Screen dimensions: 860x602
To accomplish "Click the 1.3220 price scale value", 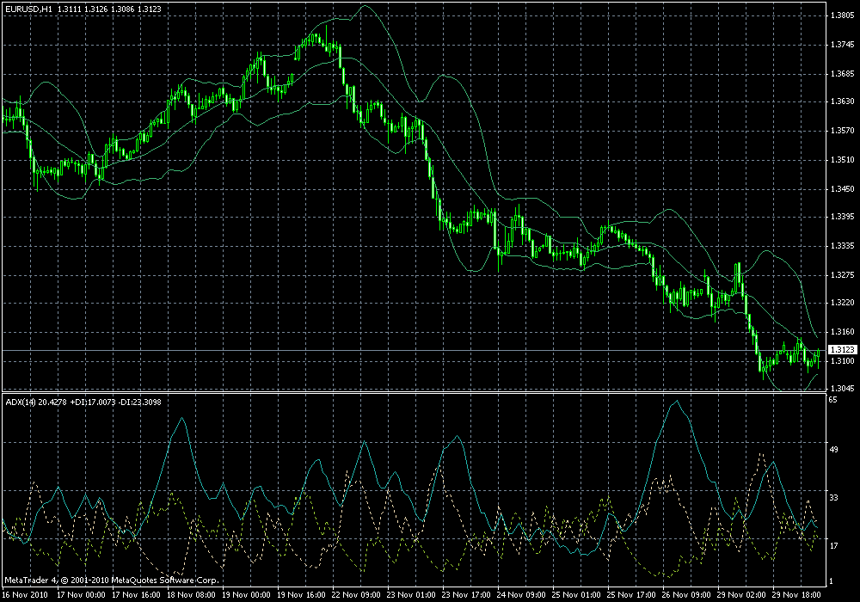I will coord(843,303).
